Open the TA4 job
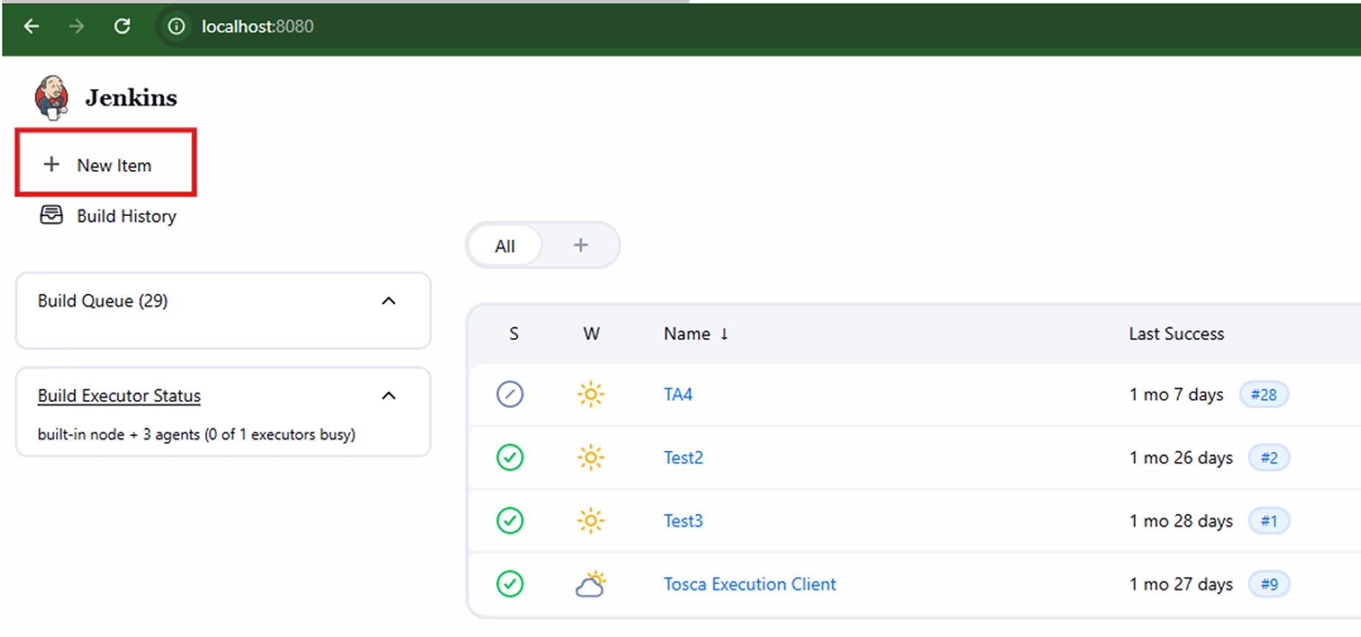 point(678,394)
